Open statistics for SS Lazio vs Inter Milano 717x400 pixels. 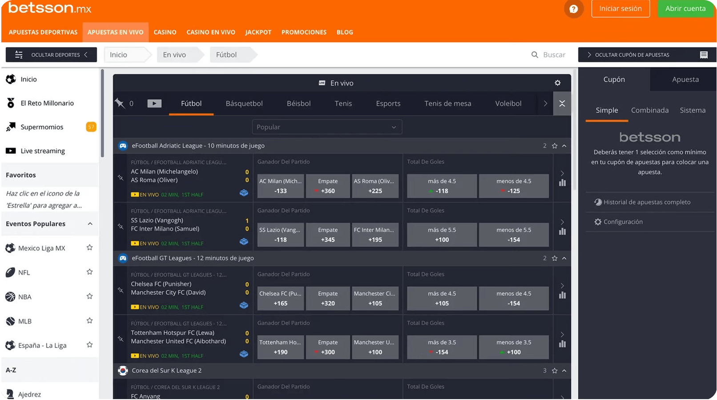pyautogui.click(x=562, y=232)
